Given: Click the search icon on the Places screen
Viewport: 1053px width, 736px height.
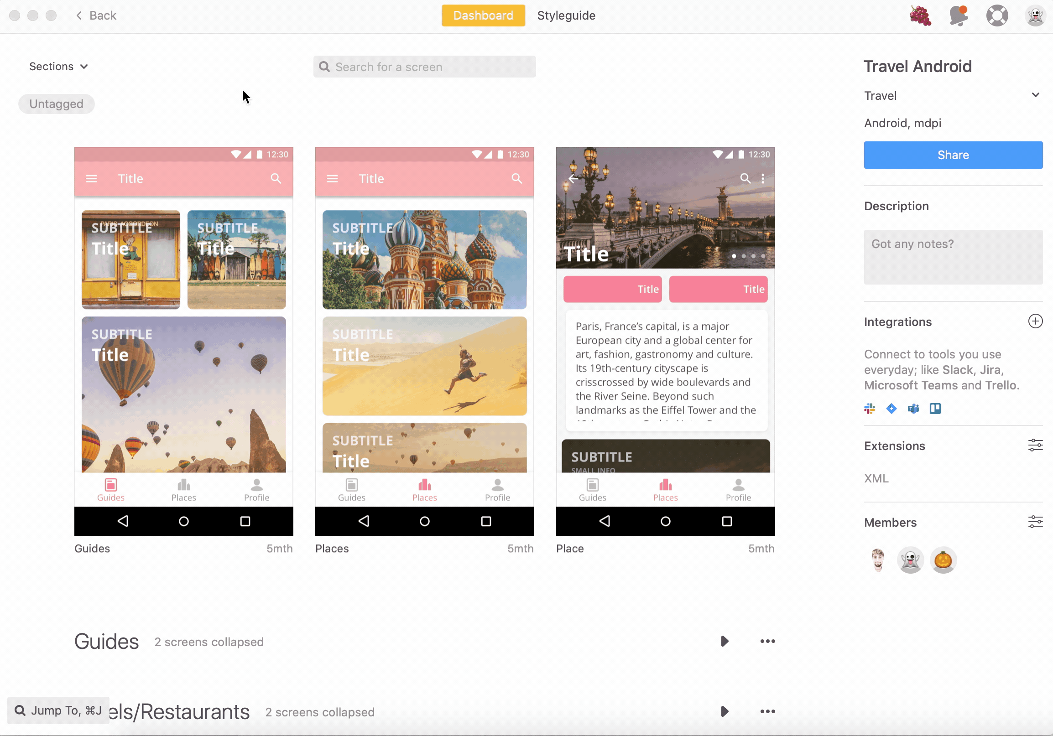Looking at the screenshot, I should [516, 178].
